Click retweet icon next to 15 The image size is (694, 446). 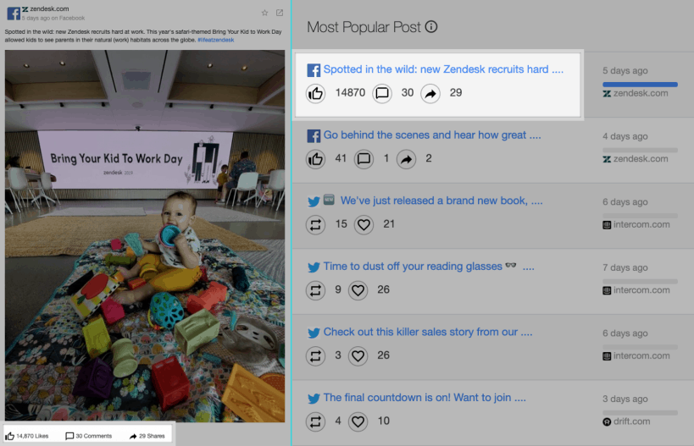click(315, 224)
